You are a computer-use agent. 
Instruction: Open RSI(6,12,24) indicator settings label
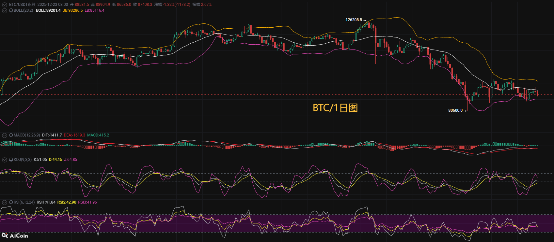[24, 202]
